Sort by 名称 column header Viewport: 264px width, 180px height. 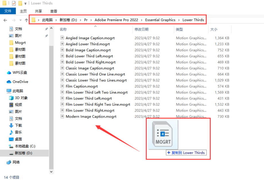click(63, 29)
